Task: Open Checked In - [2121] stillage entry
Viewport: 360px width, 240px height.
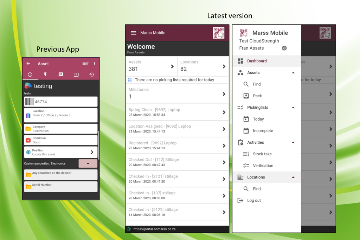Action: click(177, 179)
